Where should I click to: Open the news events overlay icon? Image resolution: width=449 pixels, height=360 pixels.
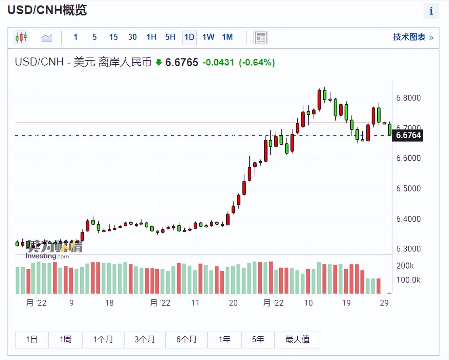pyautogui.click(x=260, y=37)
